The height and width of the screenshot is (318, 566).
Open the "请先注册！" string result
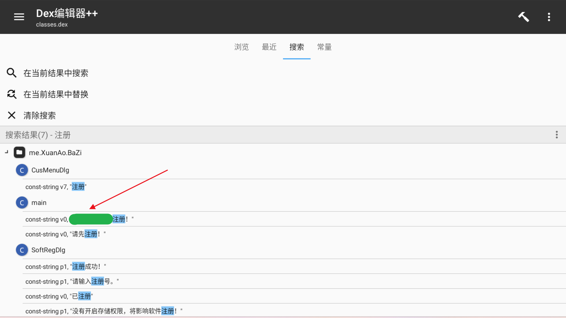pyautogui.click(x=65, y=234)
